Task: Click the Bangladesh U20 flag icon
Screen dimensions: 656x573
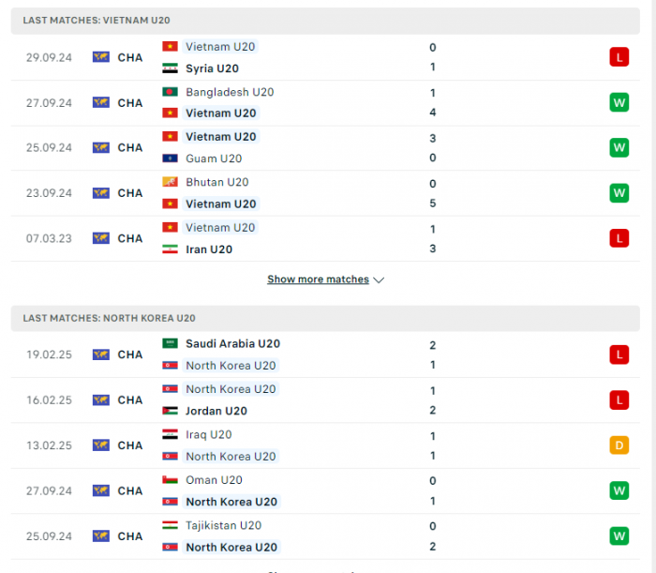Action: tap(170, 92)
